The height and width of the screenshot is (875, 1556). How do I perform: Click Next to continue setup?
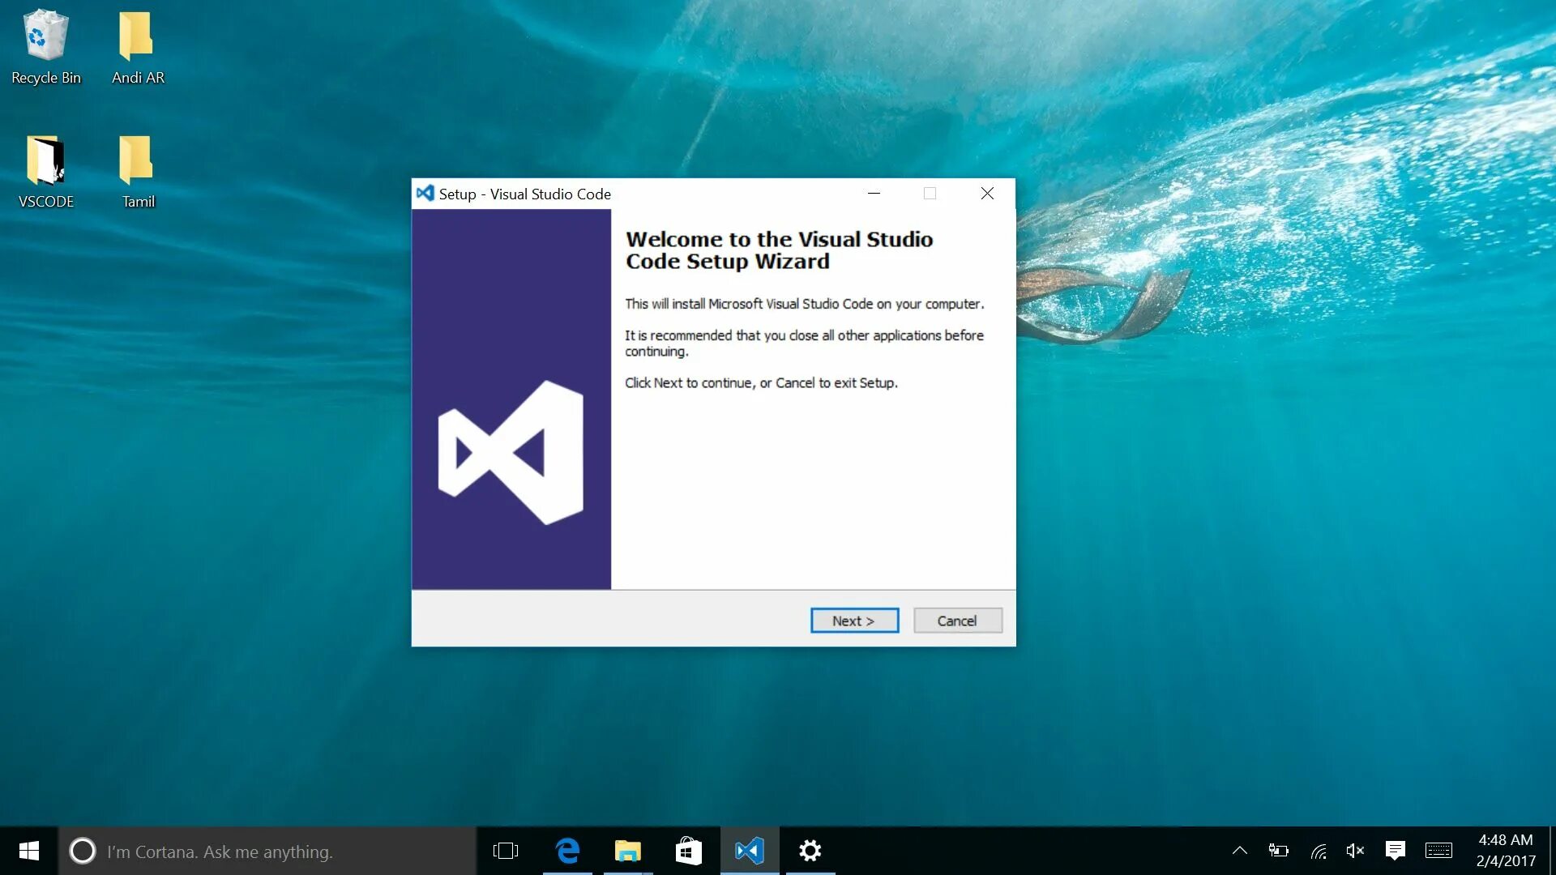(854, 621)
